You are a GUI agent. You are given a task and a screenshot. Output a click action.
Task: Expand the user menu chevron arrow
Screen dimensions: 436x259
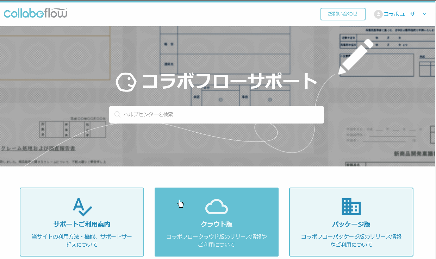(x=424, y=14)
